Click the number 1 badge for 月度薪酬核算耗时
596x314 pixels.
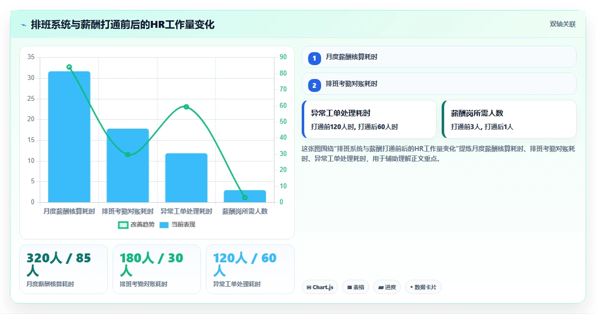click(x=314, y=58)
